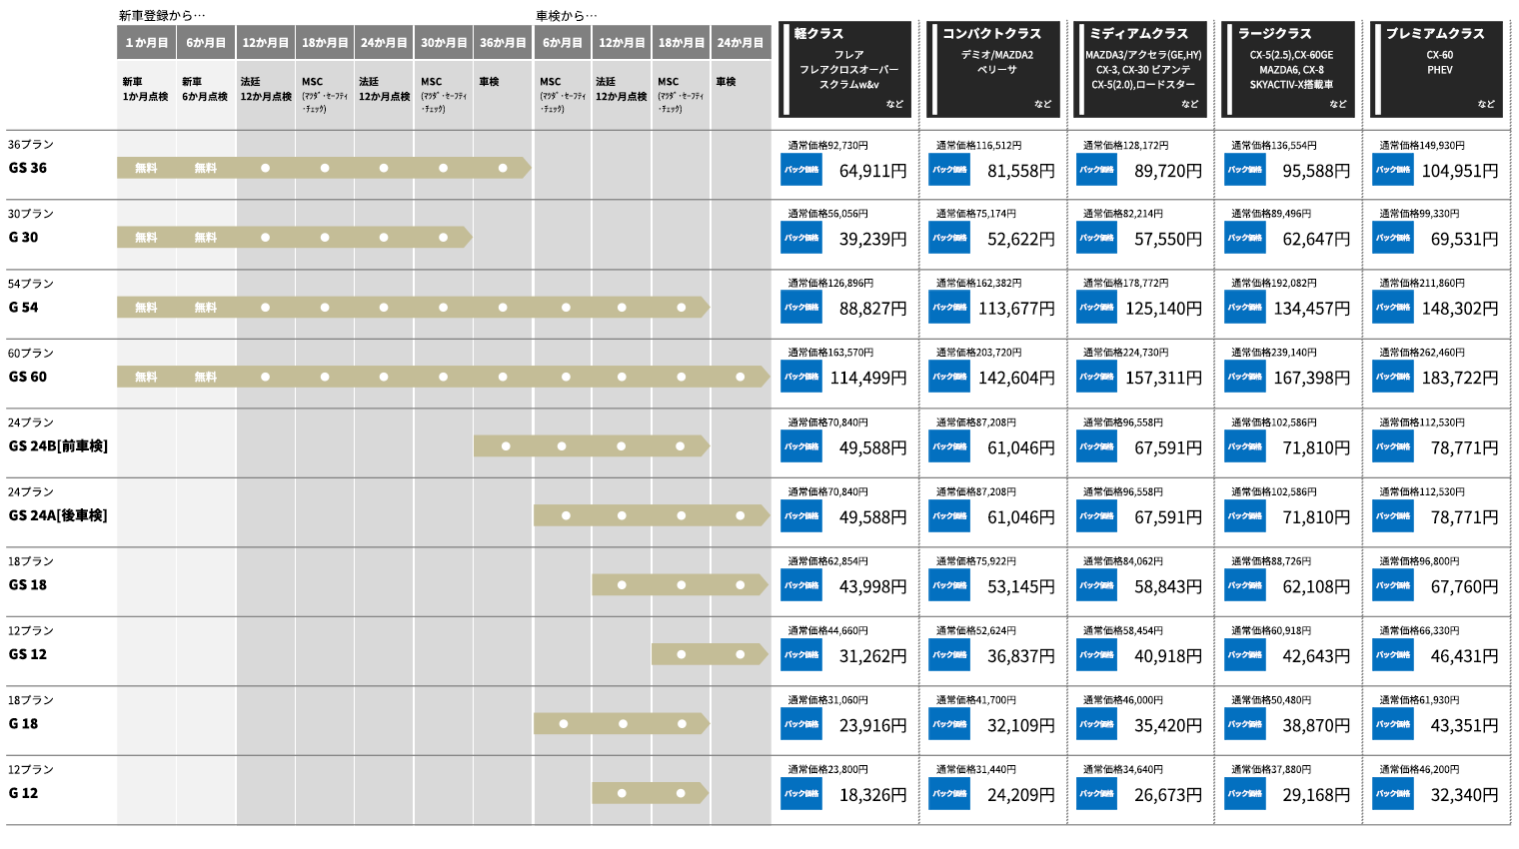Select the パック価格 badge next to 183,722円
The height and width of the screenshot is (849, 1519).
(1393, 377)
